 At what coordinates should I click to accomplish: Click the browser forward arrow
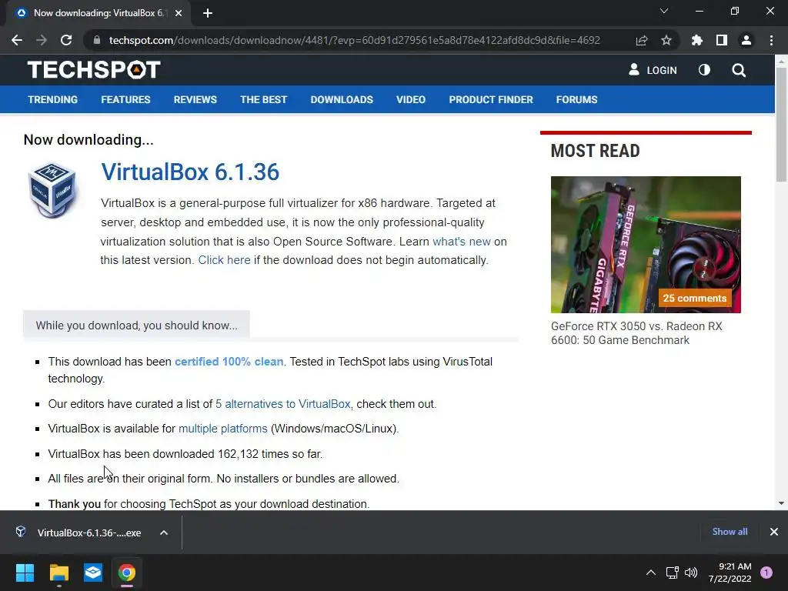click(x=42, y=40)
